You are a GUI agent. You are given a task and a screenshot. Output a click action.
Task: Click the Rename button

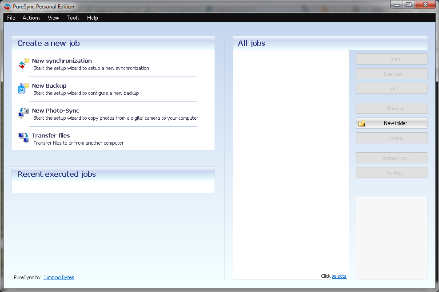click(x=391, y=109)
